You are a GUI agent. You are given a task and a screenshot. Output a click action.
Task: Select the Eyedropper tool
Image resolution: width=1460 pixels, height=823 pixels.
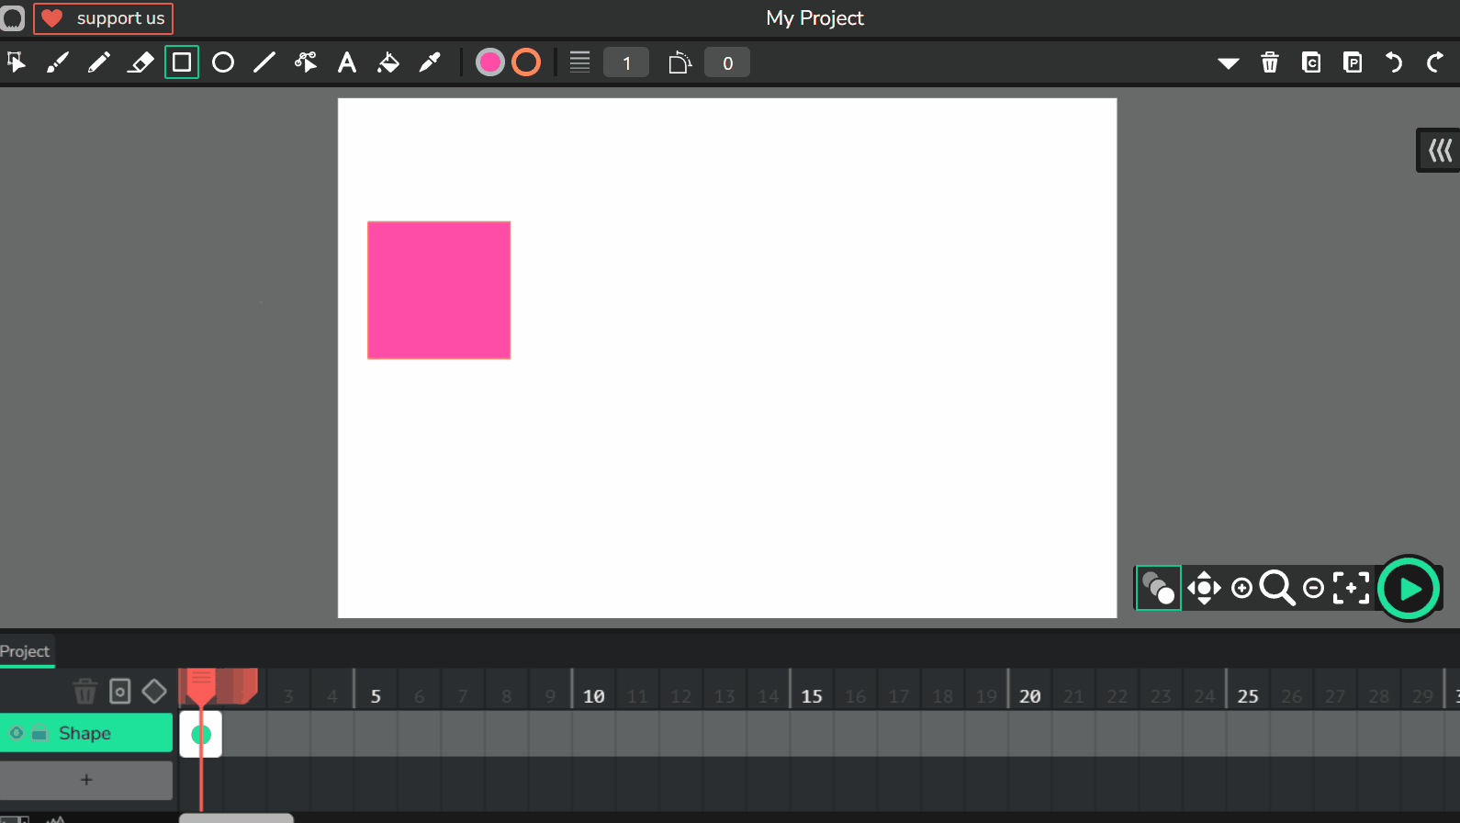click(x=430, y=62)
